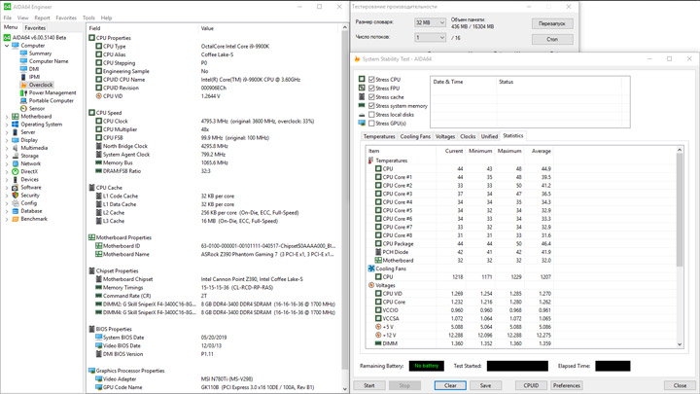Enable the Stress local disks checkbox
700x394 pixels.
371,115
